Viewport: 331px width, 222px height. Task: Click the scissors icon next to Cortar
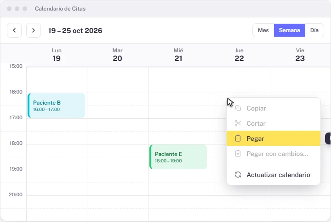pyautogui.click(x=238, y=123)
